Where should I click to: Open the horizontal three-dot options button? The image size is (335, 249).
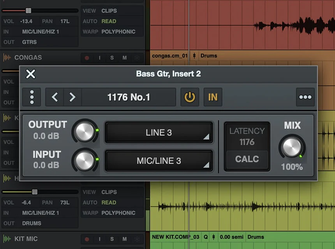tap(305, 97)
